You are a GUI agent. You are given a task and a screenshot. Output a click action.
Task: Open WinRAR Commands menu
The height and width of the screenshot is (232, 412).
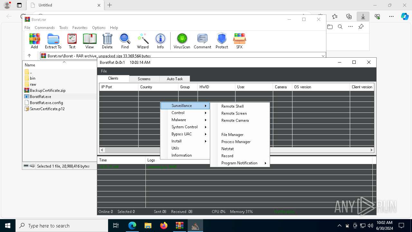click(x=45, y=28)
